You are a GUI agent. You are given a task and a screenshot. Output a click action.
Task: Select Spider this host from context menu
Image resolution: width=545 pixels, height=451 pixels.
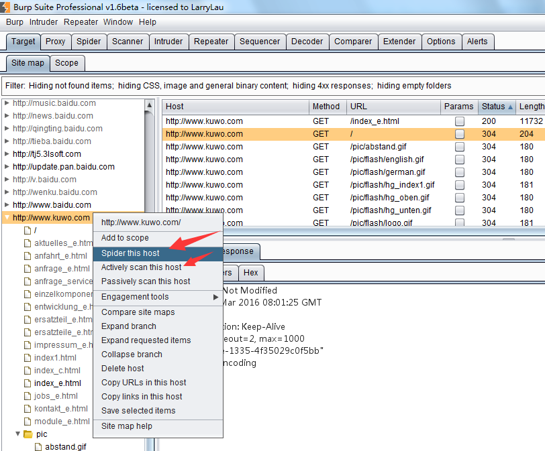(x=131, y=253)
